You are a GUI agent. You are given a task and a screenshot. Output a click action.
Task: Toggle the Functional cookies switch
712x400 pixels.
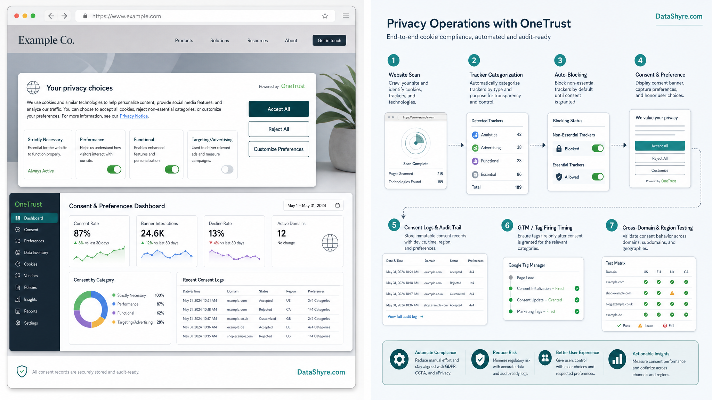click(172, 169)
